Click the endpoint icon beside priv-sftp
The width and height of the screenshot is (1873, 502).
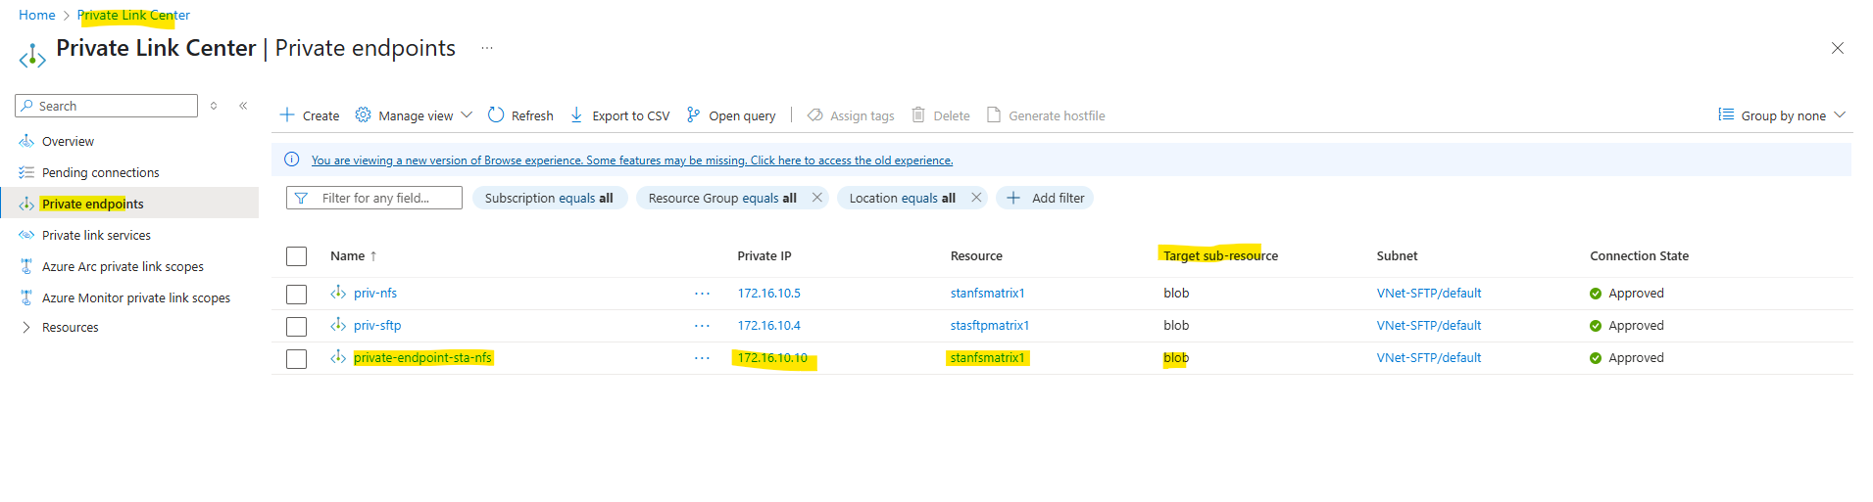coord(338,324)
